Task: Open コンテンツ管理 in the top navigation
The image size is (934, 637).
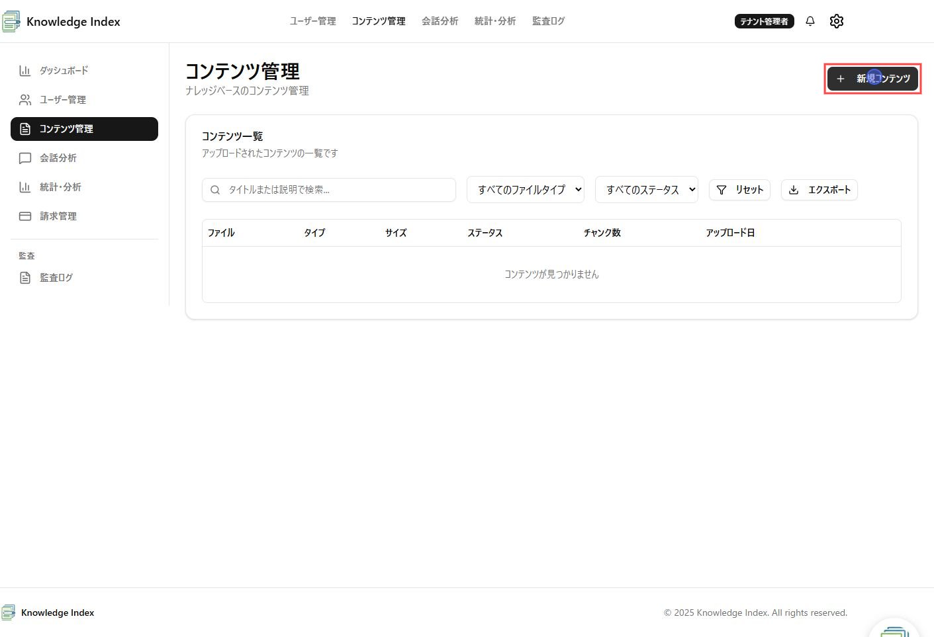Action: pos(379,21)
